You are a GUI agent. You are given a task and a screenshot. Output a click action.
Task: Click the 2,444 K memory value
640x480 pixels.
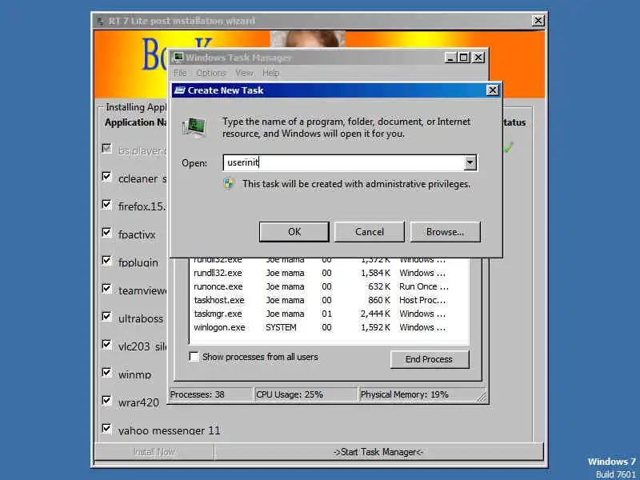pos(375,314)
